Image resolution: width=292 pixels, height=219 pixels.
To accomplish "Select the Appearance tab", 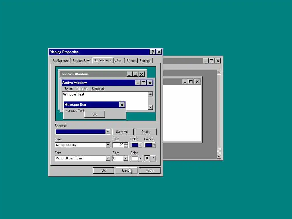I will (103, 60).
